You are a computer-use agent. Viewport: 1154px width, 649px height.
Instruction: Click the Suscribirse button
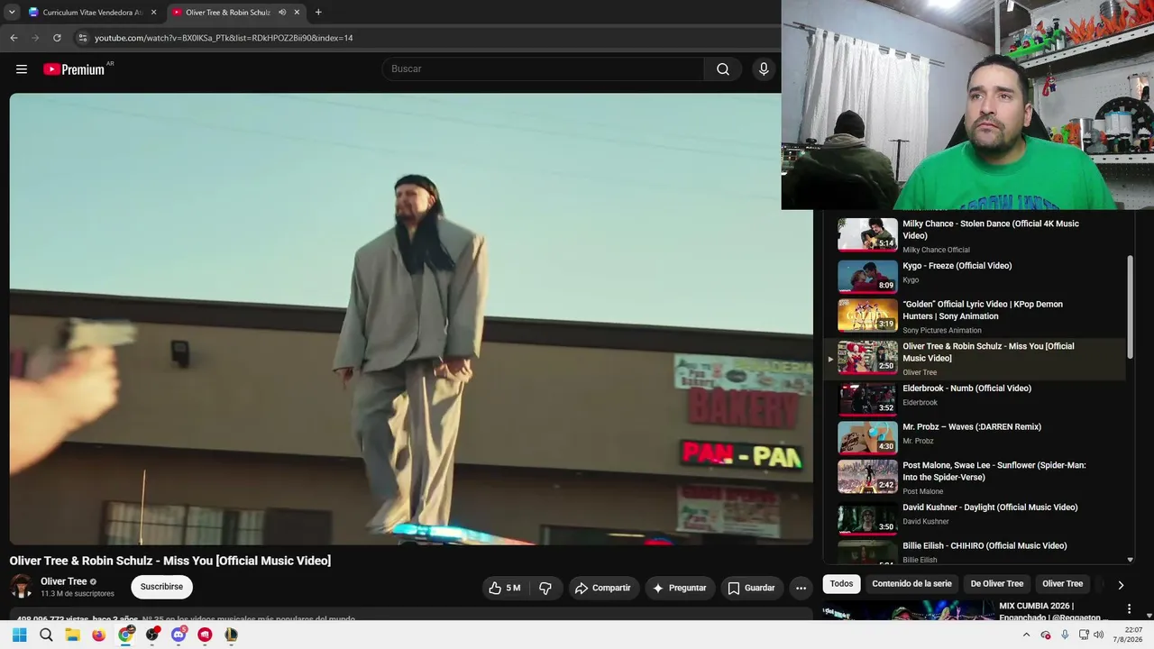coord(161,587)
